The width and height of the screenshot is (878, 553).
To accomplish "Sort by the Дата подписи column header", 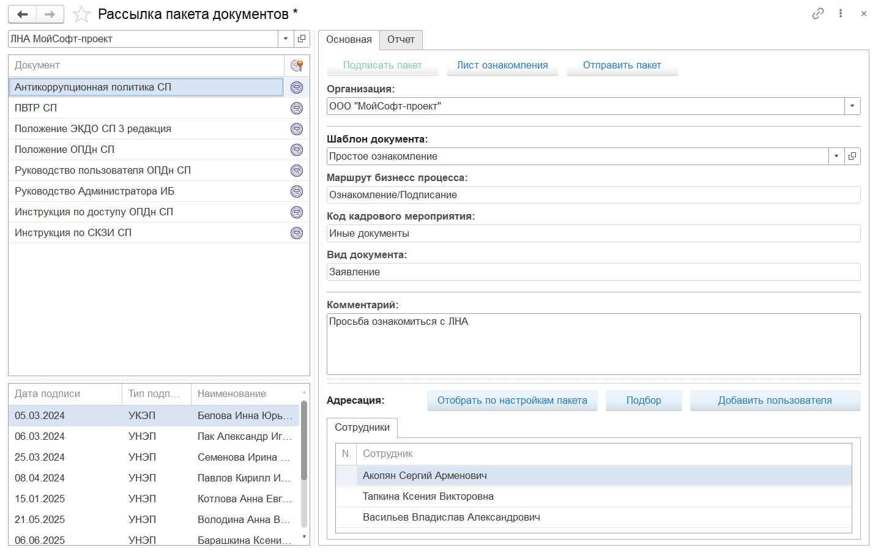I will click(x=65, y=394).
